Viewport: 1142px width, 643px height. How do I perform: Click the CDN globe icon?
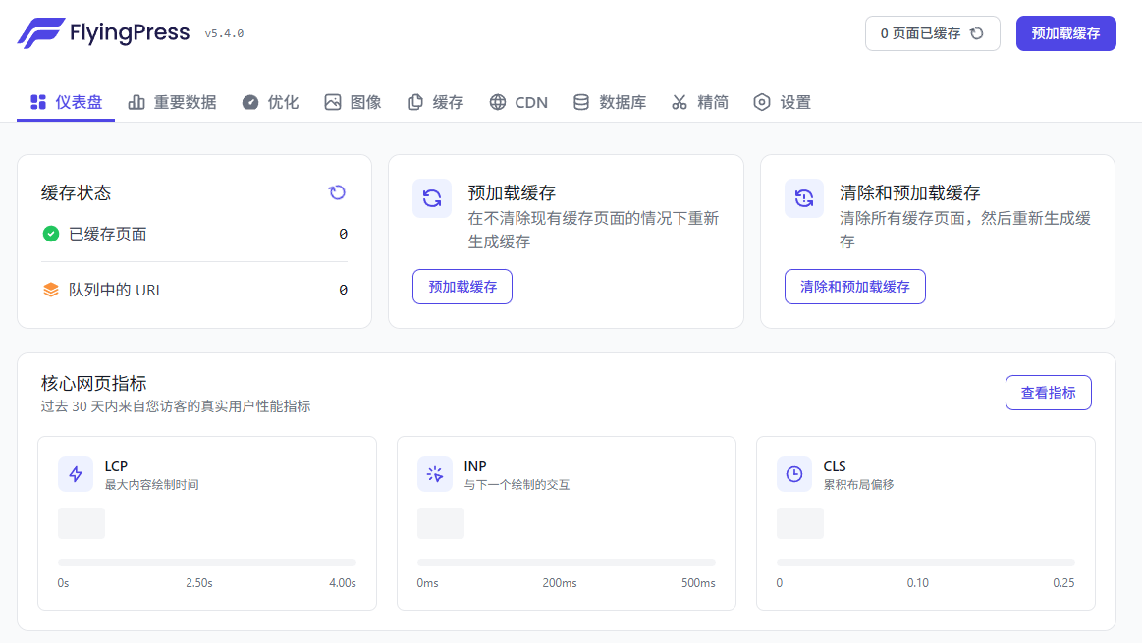click(x=498, y=102)
